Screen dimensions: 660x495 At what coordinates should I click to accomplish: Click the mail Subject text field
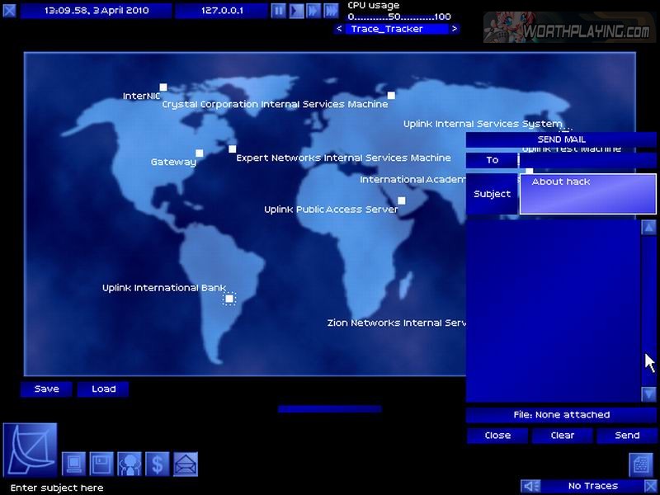tap(587, 194)
